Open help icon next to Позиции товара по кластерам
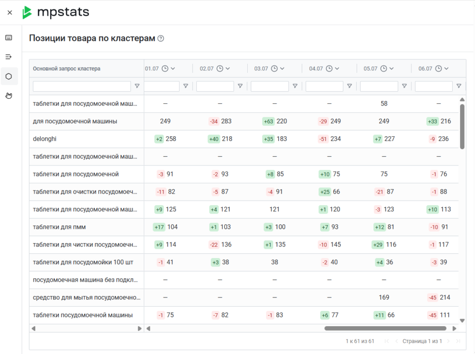Image resolution: width=475 pixels, height=354 pixels. tap(161, 38)
